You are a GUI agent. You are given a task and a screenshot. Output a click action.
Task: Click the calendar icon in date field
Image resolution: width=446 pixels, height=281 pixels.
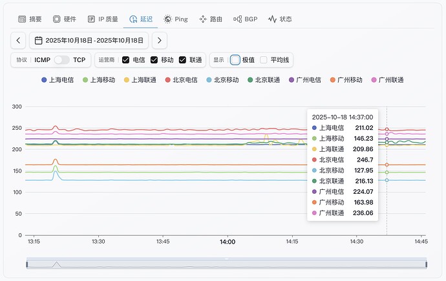pos(38,40)
